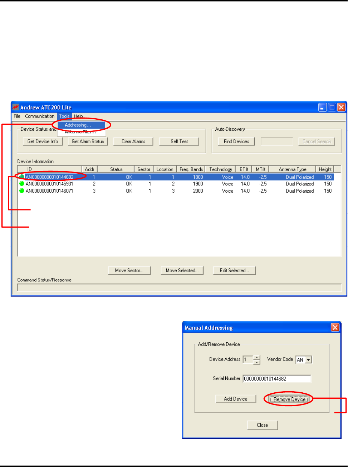
Task: Click Device Address field
Action: [247, 359]
